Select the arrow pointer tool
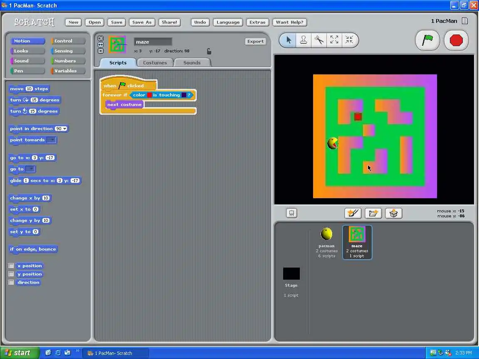479x359 pixels. point(289,40)
